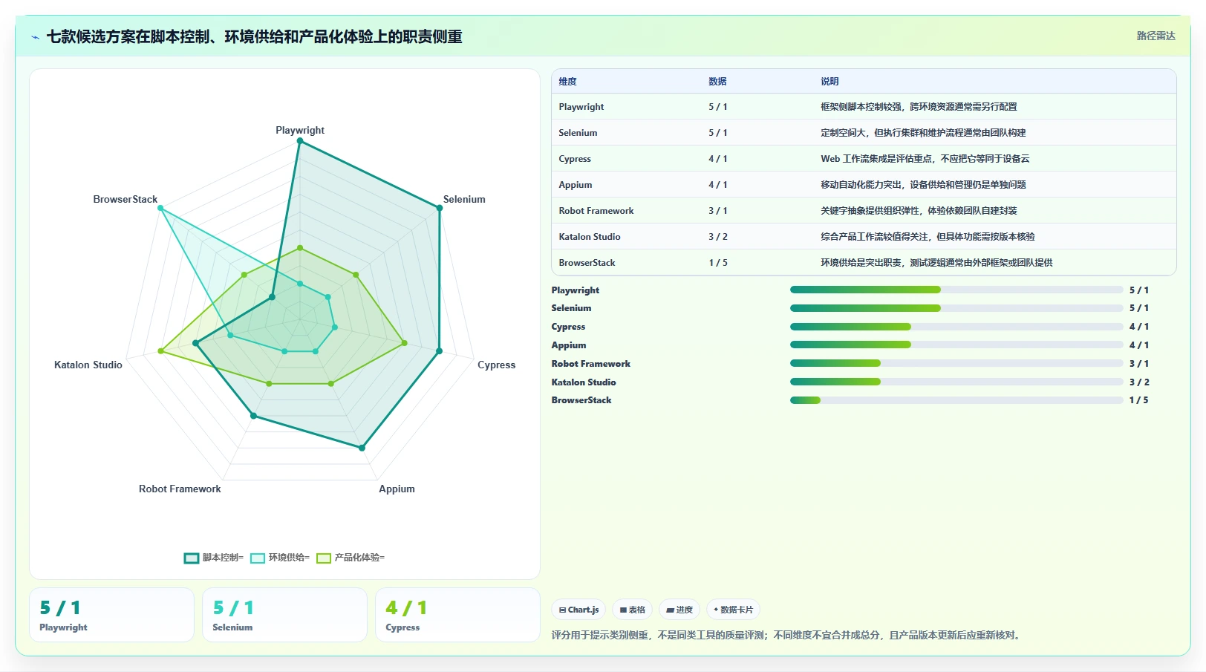The width and height of the screenshot is (1206, 672).
Task: Click the small icon before the chart title
Action: pyautogui.click(x=35, y=37)
